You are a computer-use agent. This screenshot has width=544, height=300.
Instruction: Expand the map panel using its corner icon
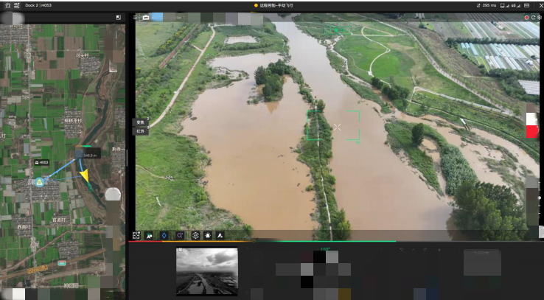[x=118, y=17]
